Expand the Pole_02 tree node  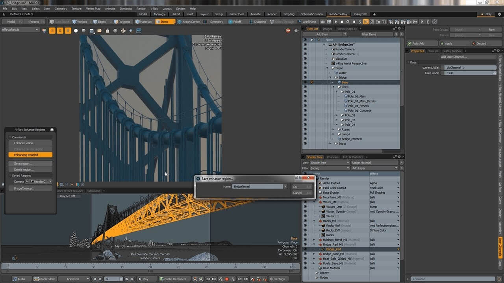tap(336, 115)
